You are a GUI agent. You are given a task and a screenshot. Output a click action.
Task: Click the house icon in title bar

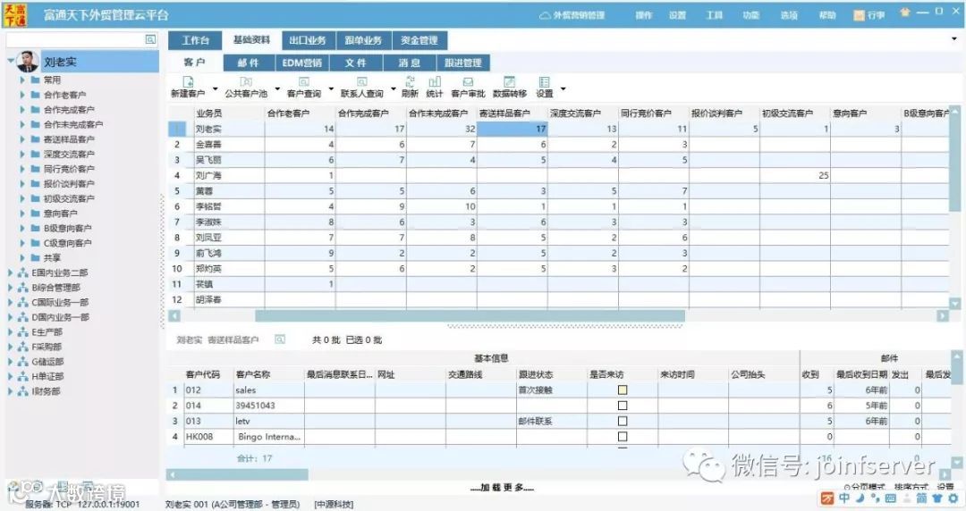pos(904,12)
